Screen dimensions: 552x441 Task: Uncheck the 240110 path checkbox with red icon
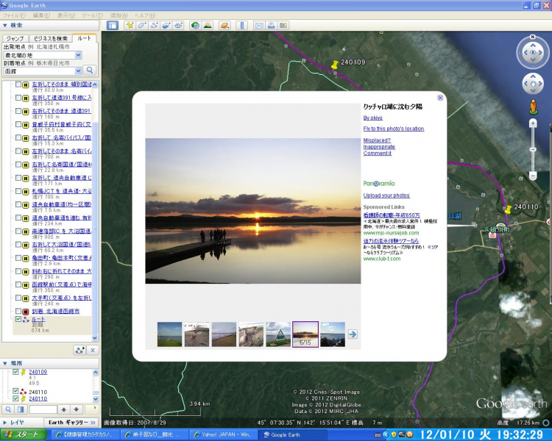coord(15,391)
